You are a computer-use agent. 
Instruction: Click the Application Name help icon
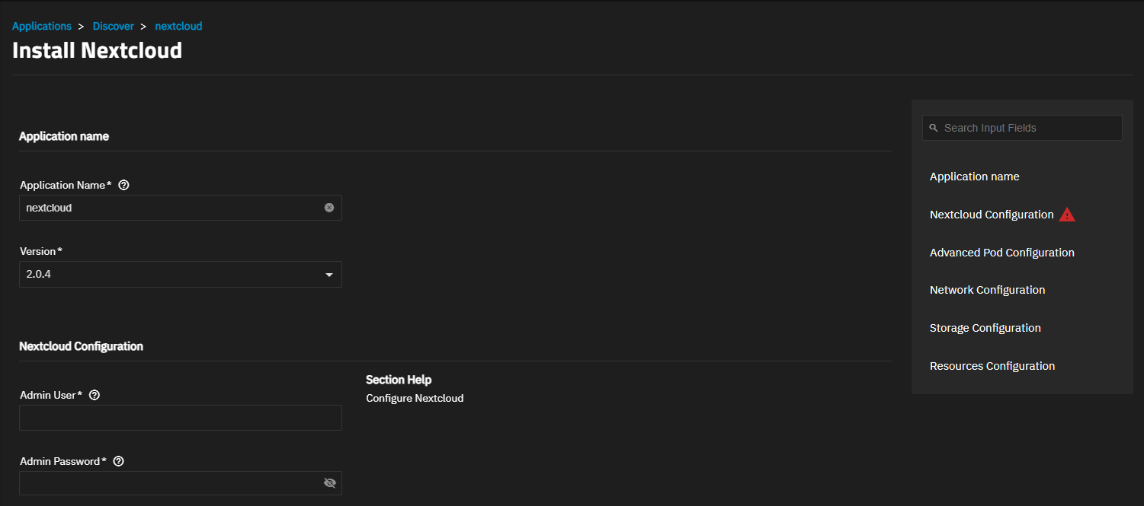(x=124, y=185)
